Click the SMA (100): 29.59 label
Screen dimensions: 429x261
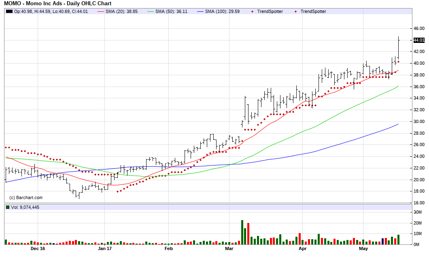(x=223, y=11)
